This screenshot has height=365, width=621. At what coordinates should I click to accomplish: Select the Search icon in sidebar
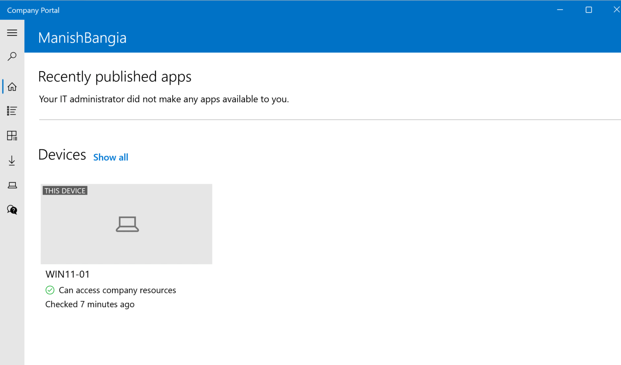click(x=12, y=56)
